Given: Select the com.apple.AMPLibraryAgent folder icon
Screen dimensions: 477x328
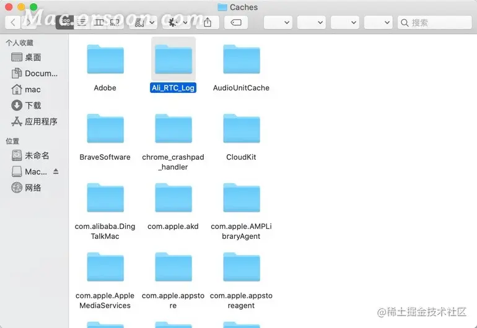Looking at the screenshot, I should pos(242,197).
